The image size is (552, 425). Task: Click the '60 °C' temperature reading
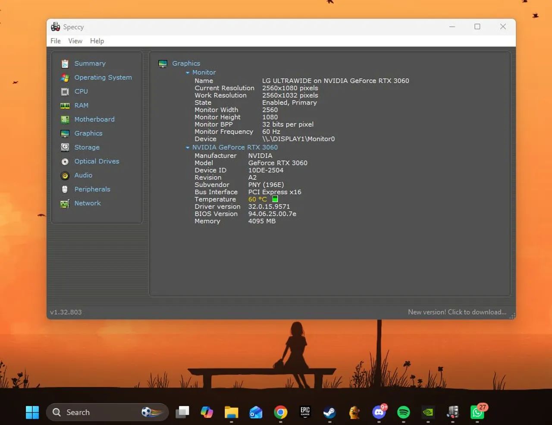(x=257, y=199)
